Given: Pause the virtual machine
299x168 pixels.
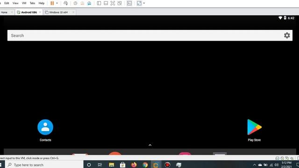Looking at the screenshot, I should click(52, 3).
